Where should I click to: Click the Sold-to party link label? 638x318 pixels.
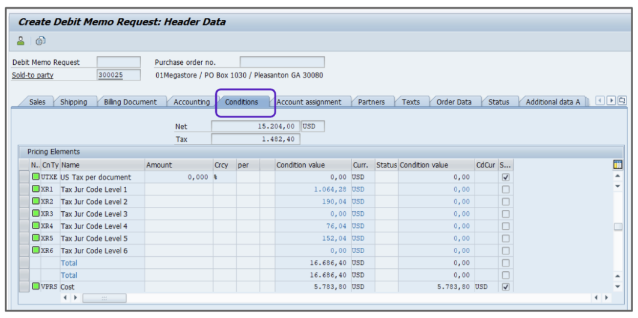click(x=32, y=75)
